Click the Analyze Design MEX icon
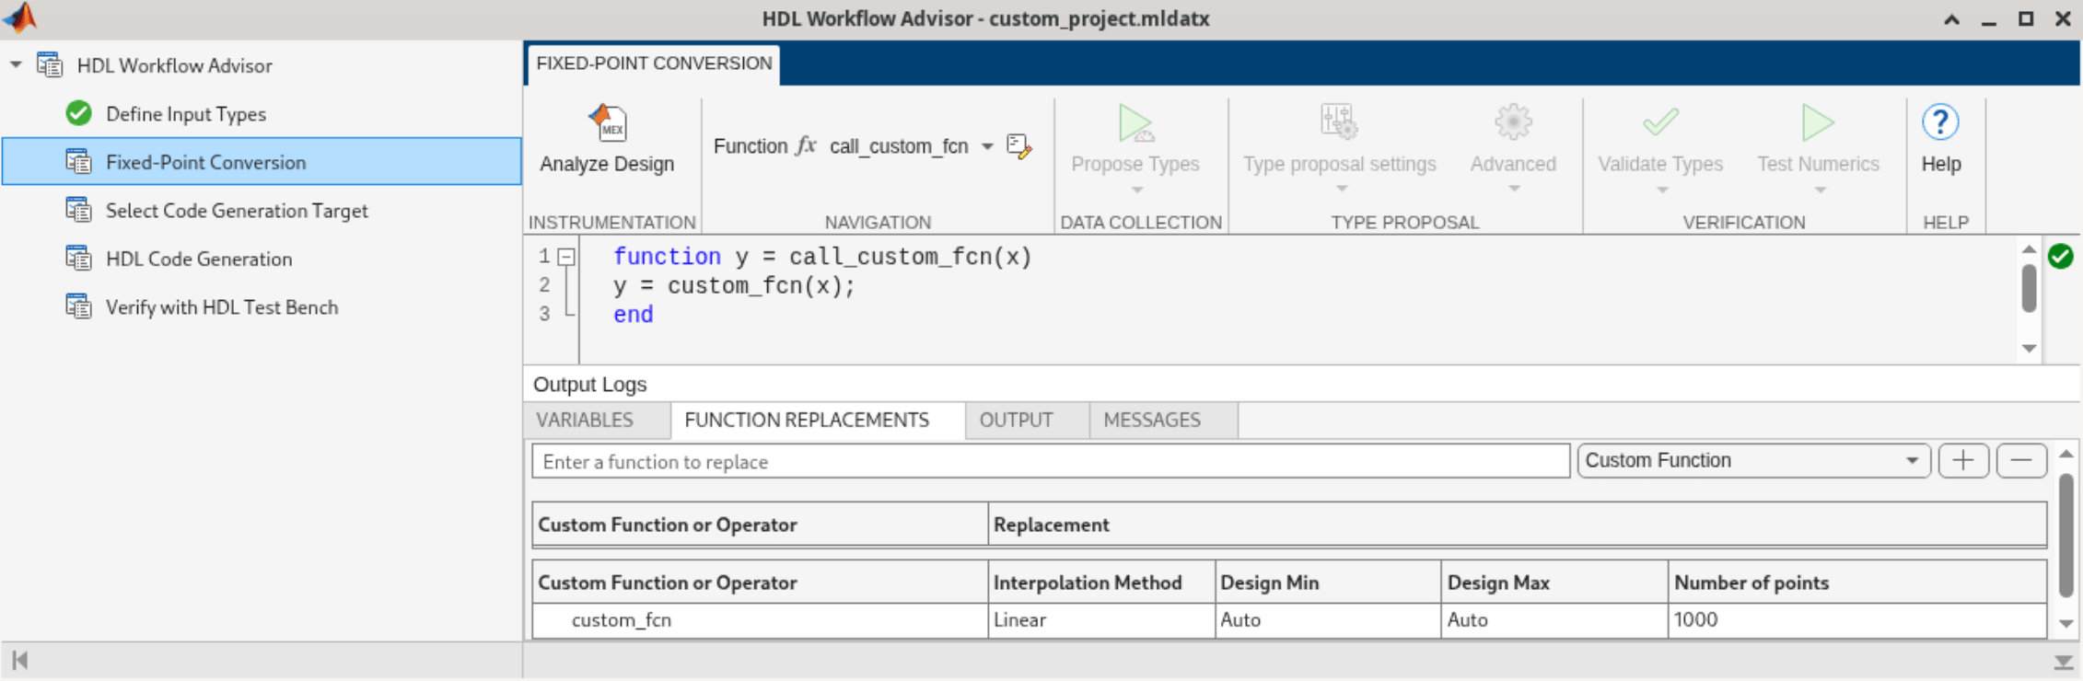Viewport: 2083px width, 681px height. (x=608, y=122)
